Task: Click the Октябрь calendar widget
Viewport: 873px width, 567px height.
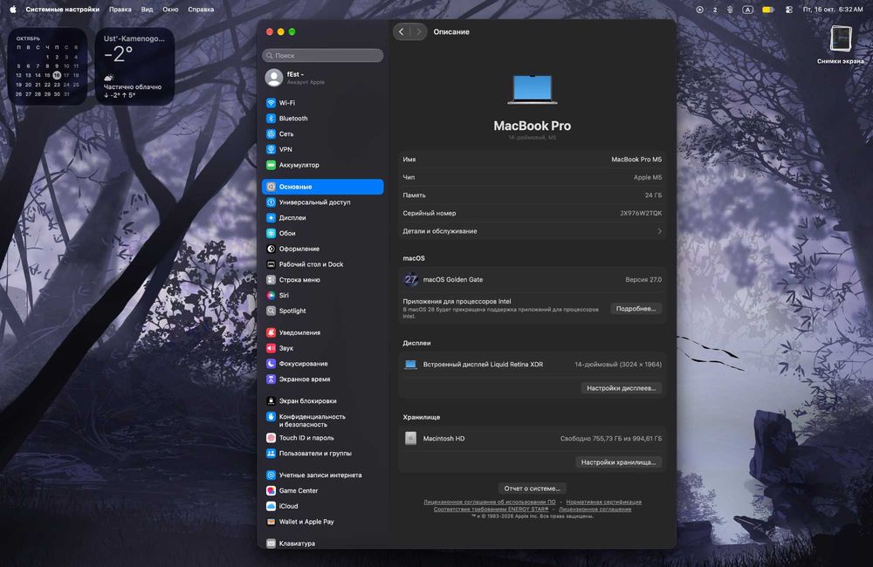Action: [47, 66]
